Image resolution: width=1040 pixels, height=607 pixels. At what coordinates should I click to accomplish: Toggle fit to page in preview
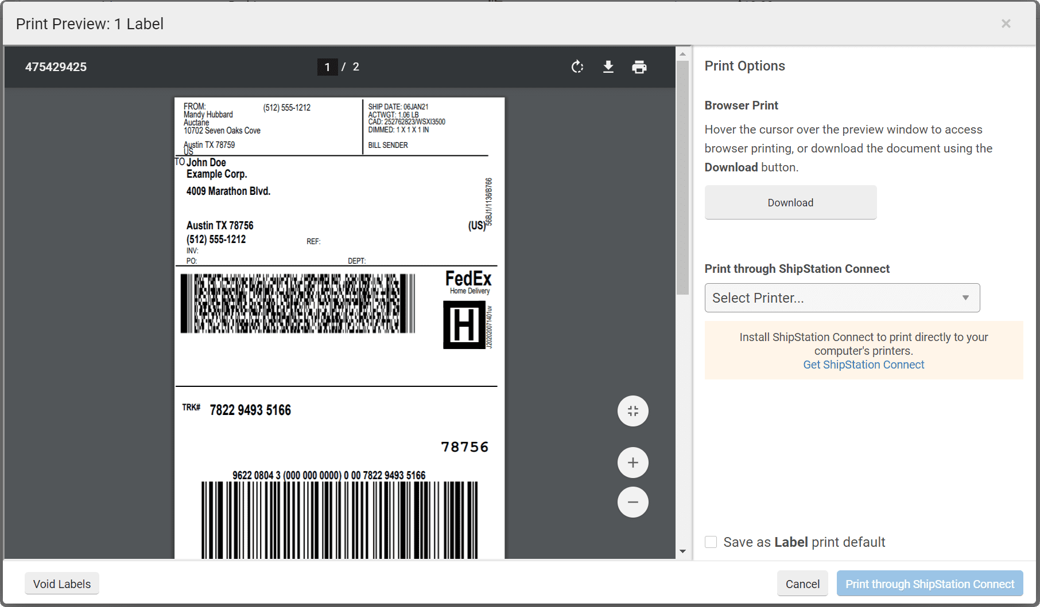coord(632,411)
